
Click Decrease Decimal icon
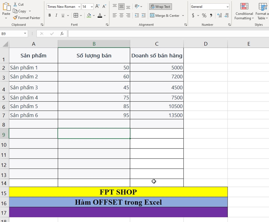[x=226, y=15]
